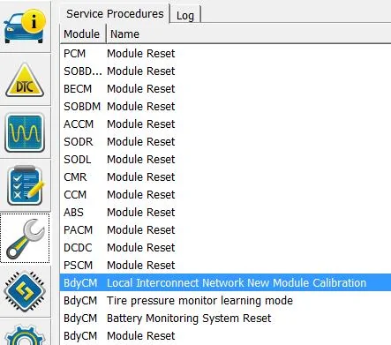Open the DTC trouble codes section

[25, 80]
